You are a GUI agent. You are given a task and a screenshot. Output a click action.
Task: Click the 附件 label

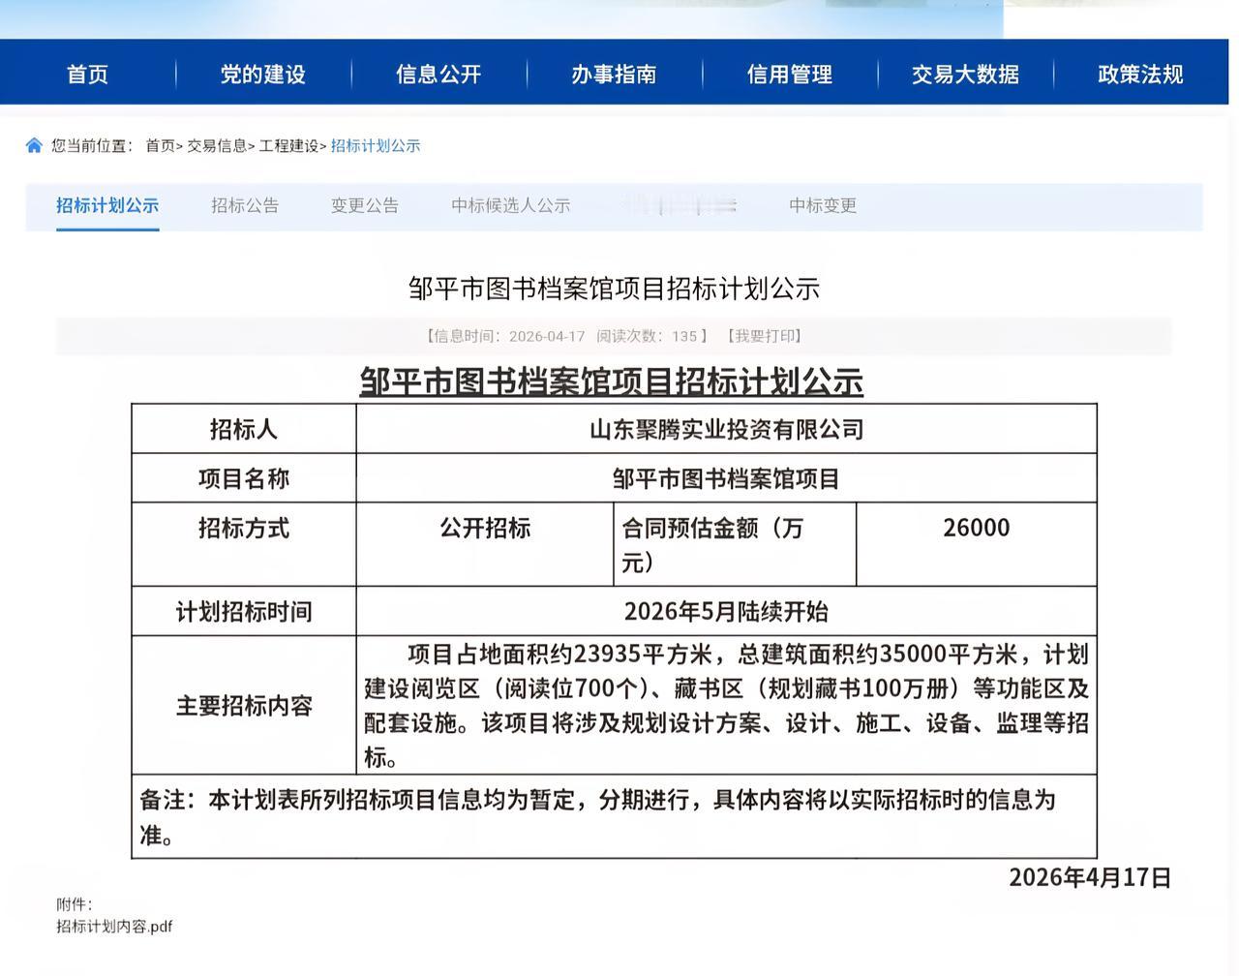(74, 904)
